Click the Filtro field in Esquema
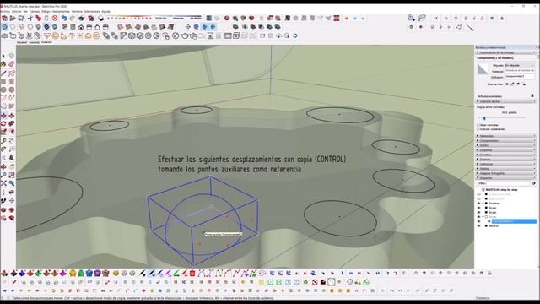540x304 pixels. [x=508, y=183]
